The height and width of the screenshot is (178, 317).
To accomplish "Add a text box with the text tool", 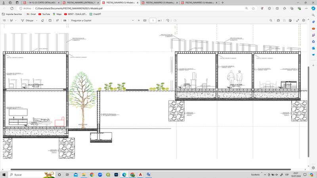I will 50,21.
